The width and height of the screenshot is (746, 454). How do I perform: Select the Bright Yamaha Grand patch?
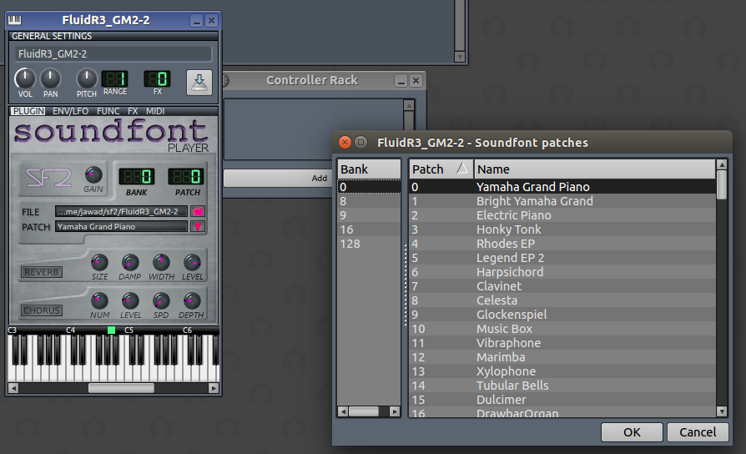click(x=562, y=201)
